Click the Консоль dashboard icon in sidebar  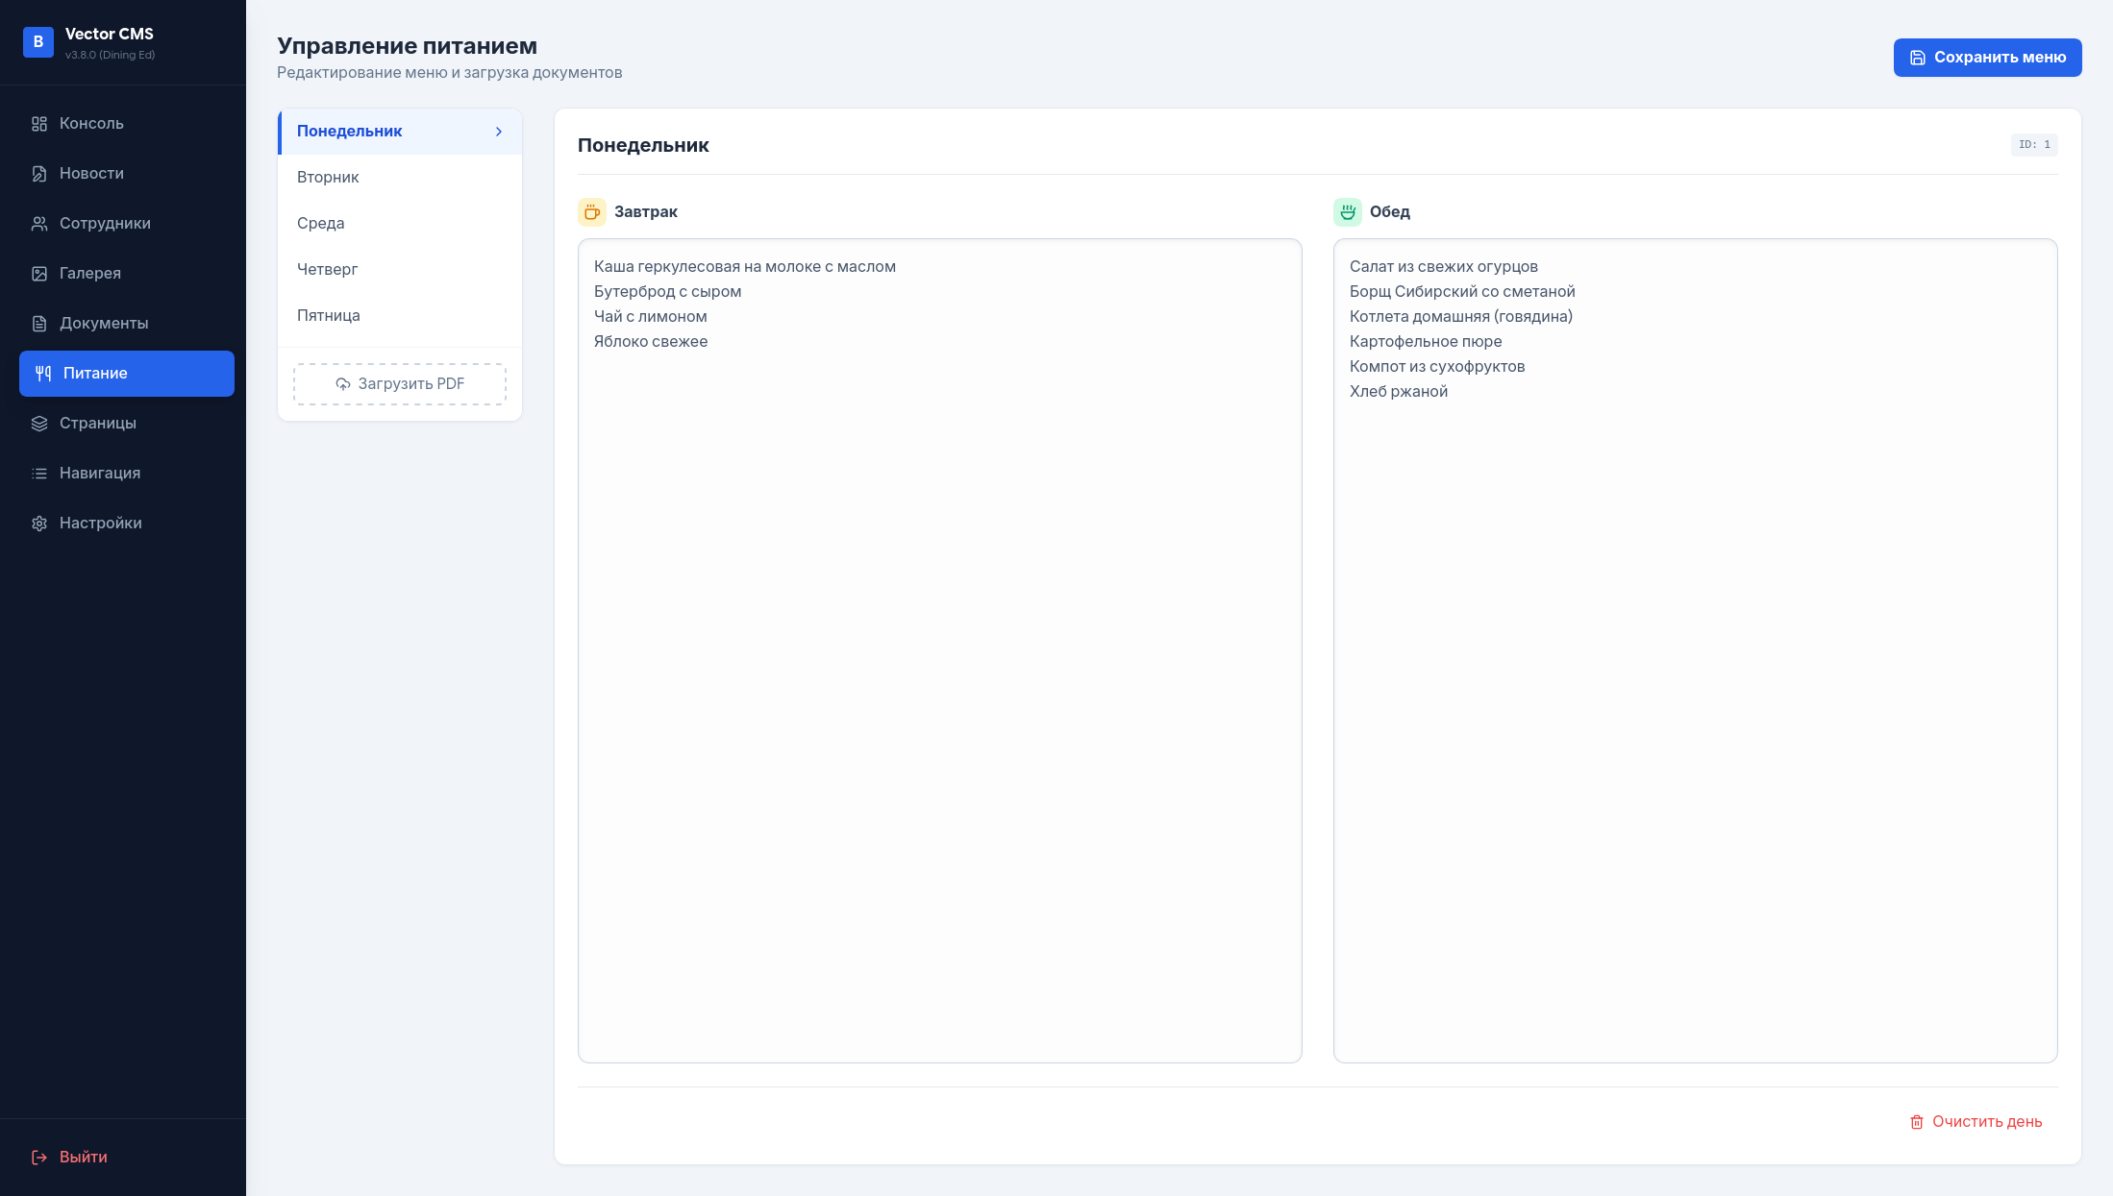[x=39, y=124]
